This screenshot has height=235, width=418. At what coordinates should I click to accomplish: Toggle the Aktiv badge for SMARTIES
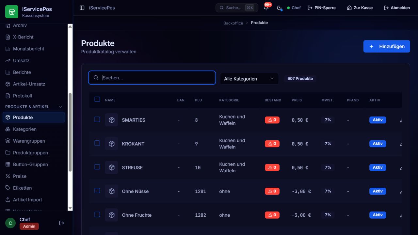(x=378, y=120)
